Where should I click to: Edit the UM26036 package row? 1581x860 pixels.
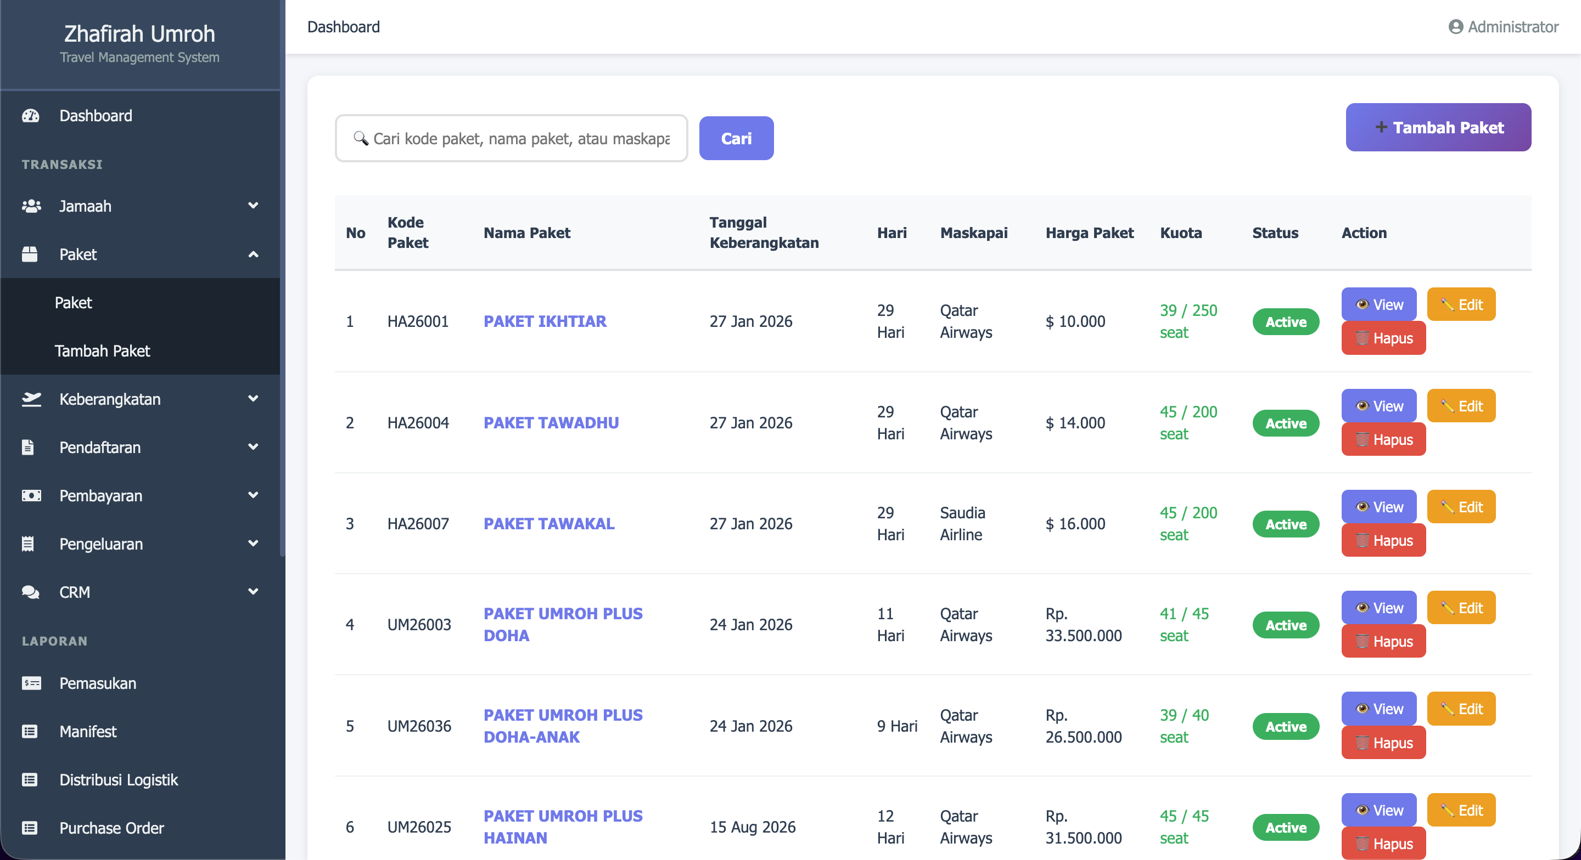tap(1461, 709)
